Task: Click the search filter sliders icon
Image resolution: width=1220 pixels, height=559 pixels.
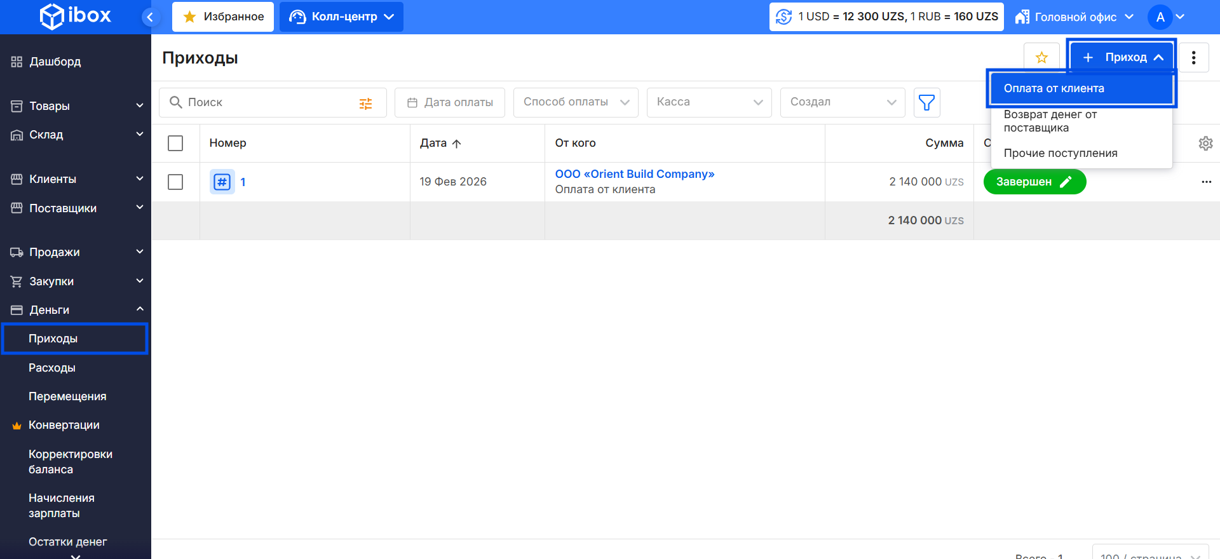Action: [365, 104]
